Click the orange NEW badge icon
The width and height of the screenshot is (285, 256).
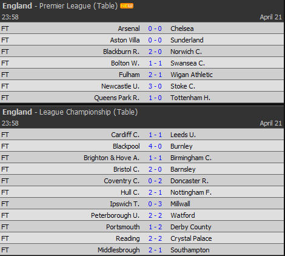127,6
